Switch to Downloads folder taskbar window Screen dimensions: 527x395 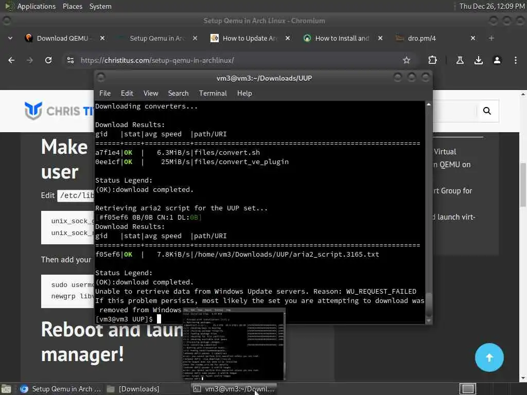pyautogui.click(x=133, y=389)
